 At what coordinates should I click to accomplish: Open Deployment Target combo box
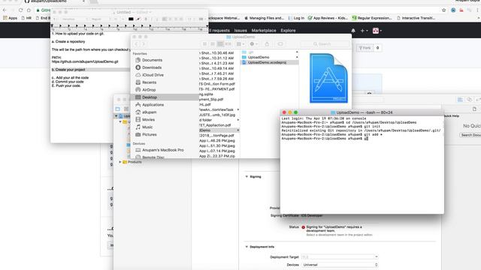[340, 256]
